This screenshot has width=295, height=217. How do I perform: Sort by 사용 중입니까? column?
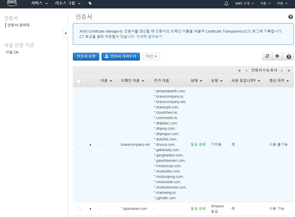point(246,81)
